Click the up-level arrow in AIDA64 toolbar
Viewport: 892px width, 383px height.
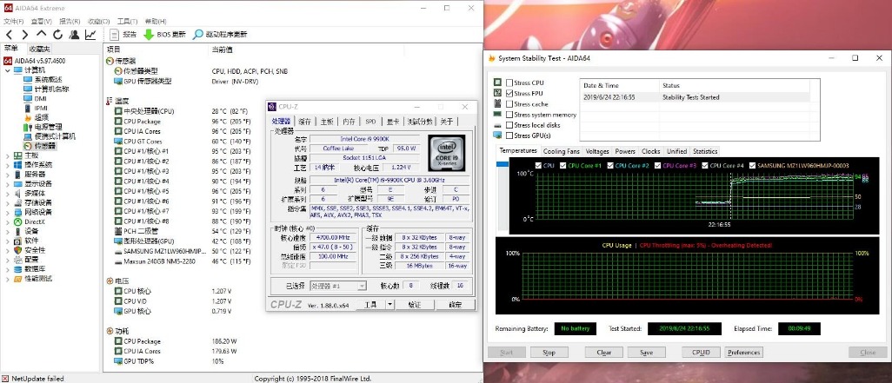click(x=41, y=35)
